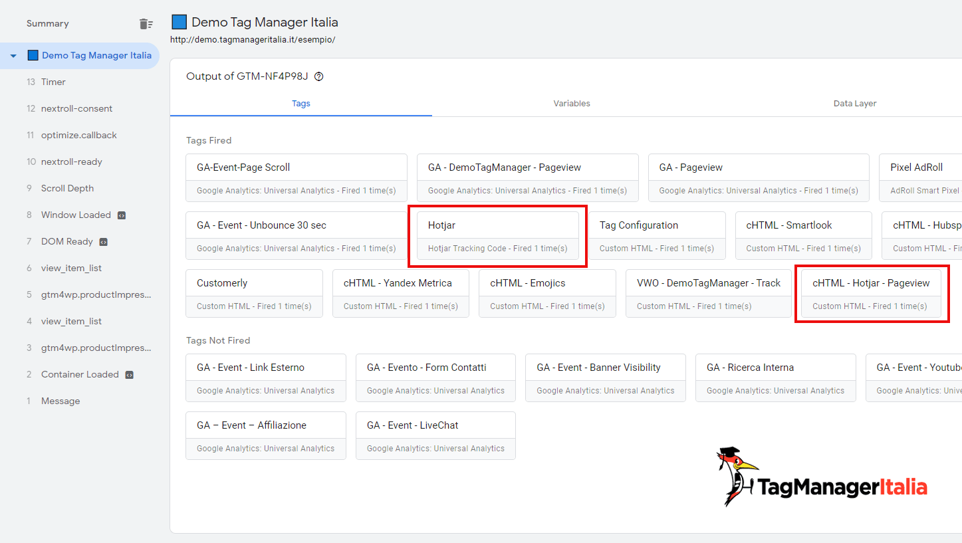Switch to the Variables tab

click(572, 104)
